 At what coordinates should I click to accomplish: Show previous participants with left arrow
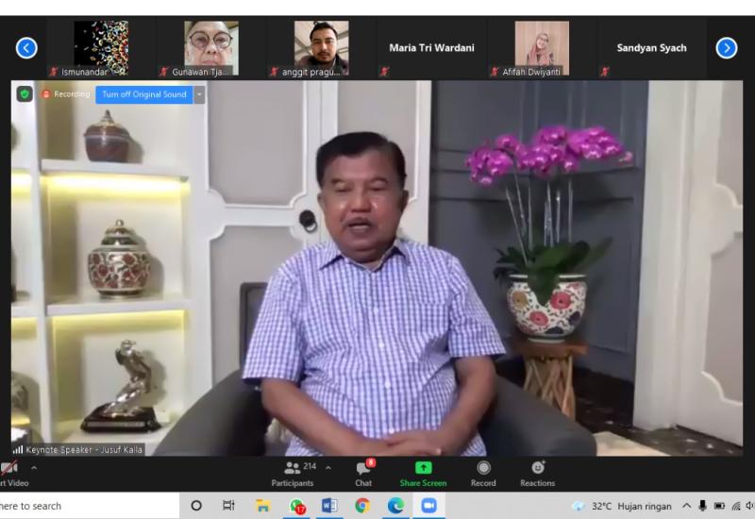26,48
